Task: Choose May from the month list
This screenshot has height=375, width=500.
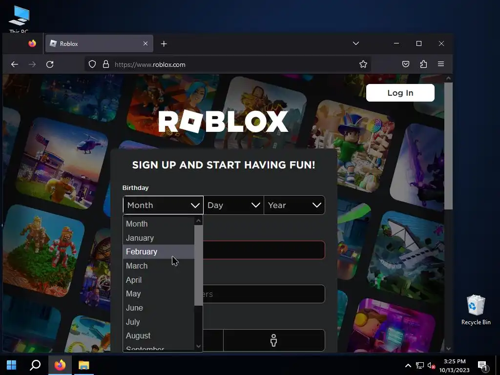Action: tap(159, 293)
